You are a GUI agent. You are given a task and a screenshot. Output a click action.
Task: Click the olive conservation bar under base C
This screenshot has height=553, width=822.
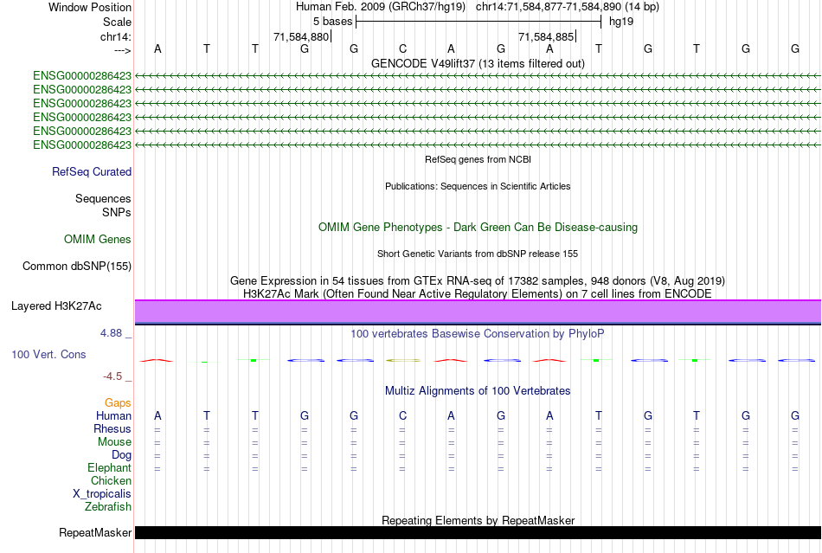point(402,361)
